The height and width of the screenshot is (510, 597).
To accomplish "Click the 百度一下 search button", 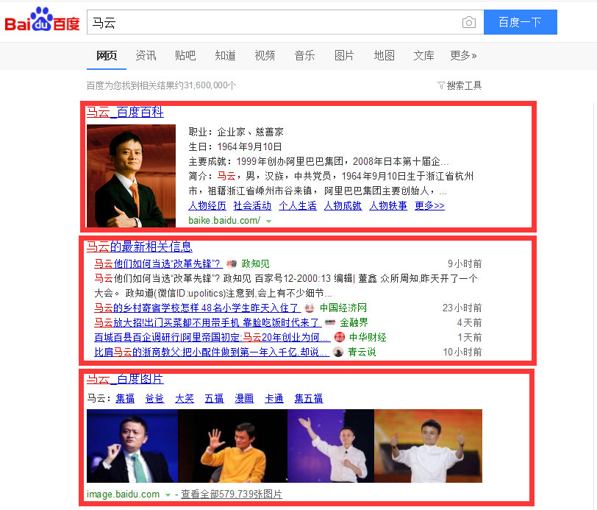I will click(x=520, y=22).
